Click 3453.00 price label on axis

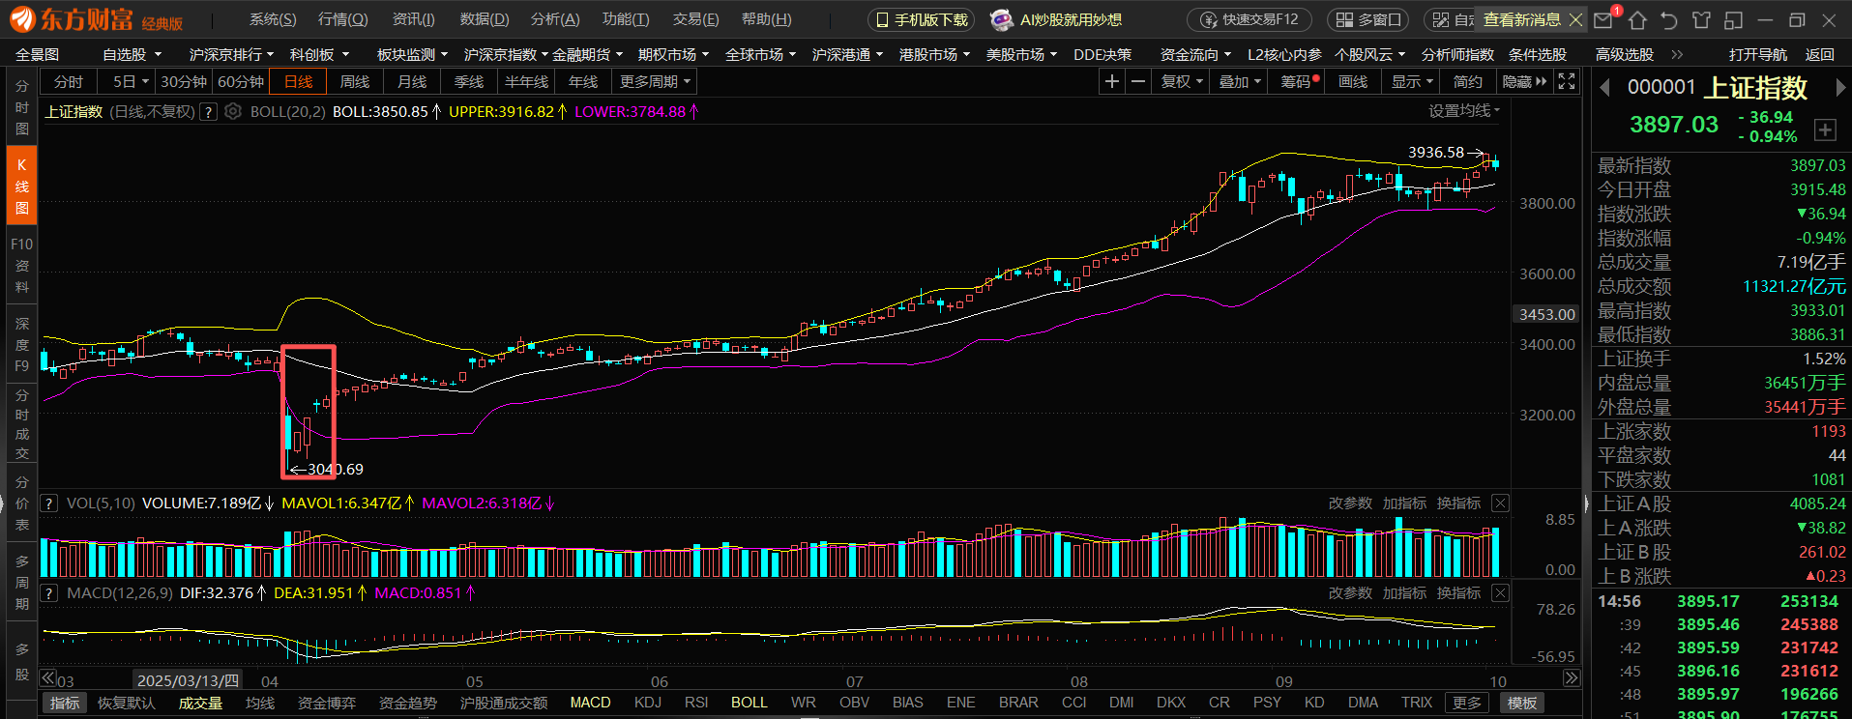(1547, 314)
